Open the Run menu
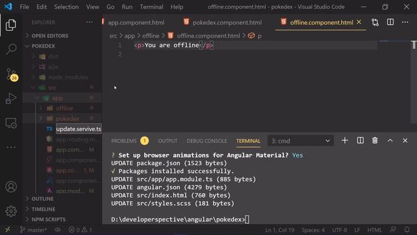This screenshot has width=417, height=235. point(127,7)
